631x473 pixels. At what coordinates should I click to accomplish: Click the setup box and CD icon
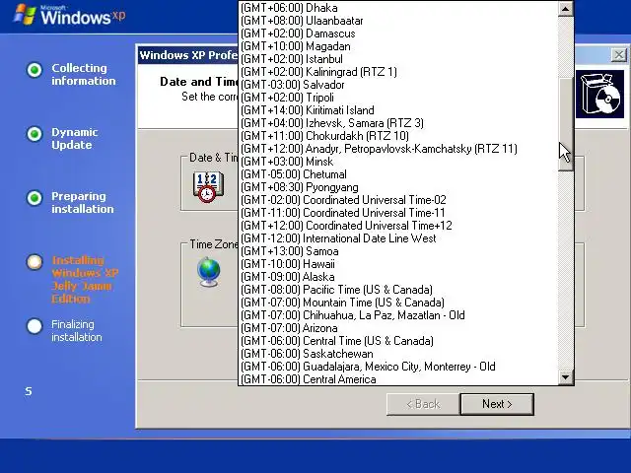tap(599, 95)
